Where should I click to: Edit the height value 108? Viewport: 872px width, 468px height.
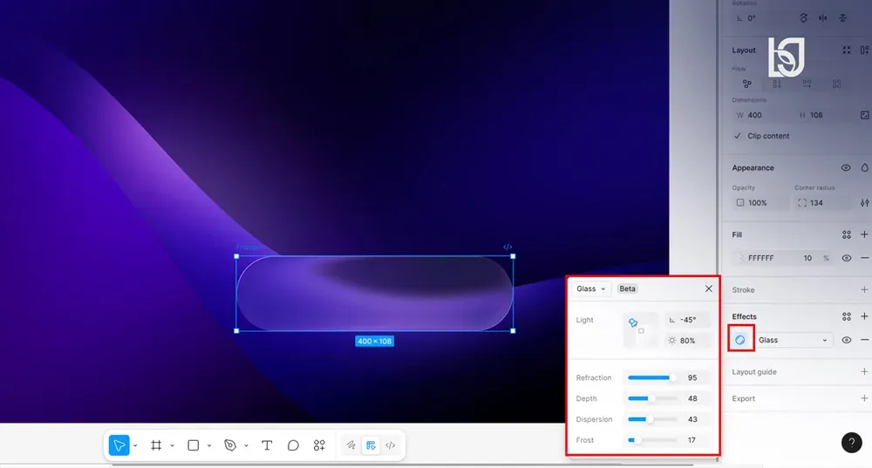816,115
